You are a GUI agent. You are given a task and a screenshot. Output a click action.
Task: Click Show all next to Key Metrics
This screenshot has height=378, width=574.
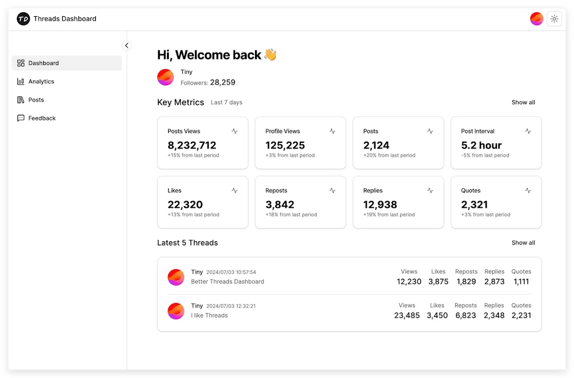[x=523, y=102]
